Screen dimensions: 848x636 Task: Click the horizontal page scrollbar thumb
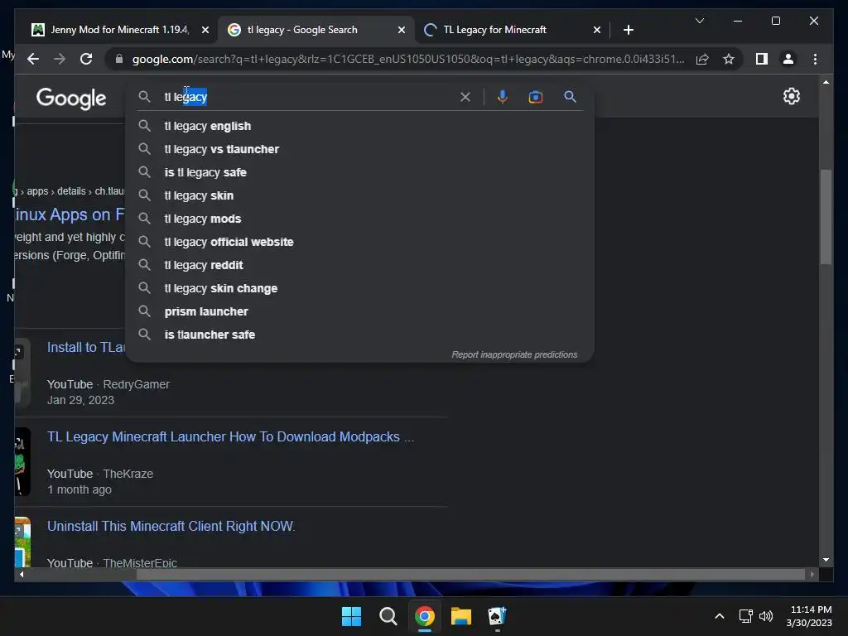click(470, 575)
